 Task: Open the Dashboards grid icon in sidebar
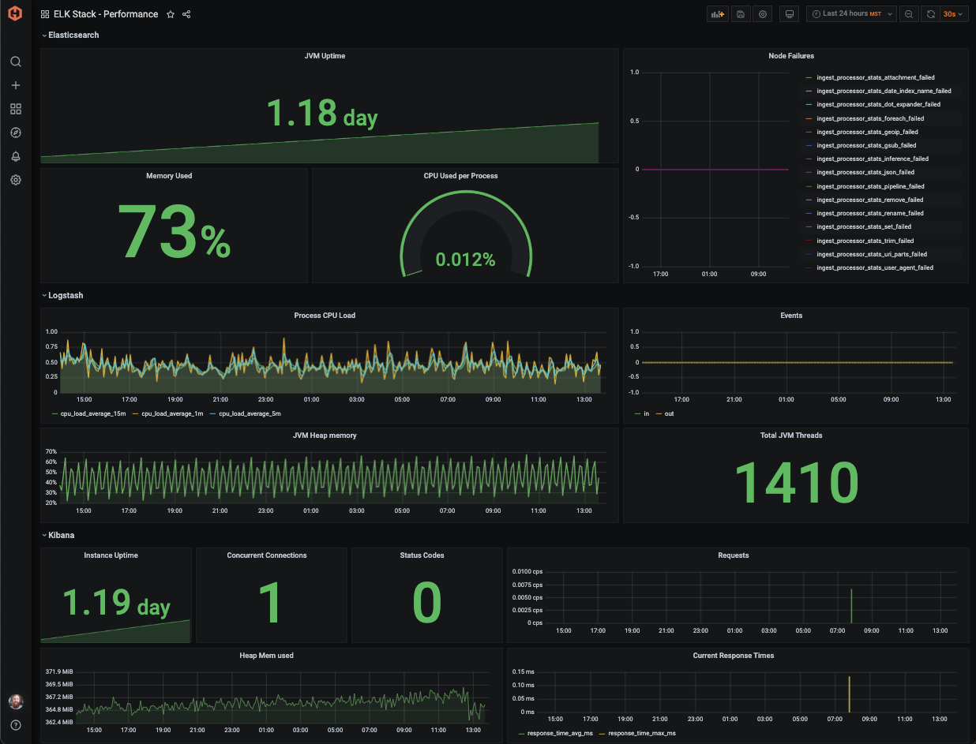15,109
